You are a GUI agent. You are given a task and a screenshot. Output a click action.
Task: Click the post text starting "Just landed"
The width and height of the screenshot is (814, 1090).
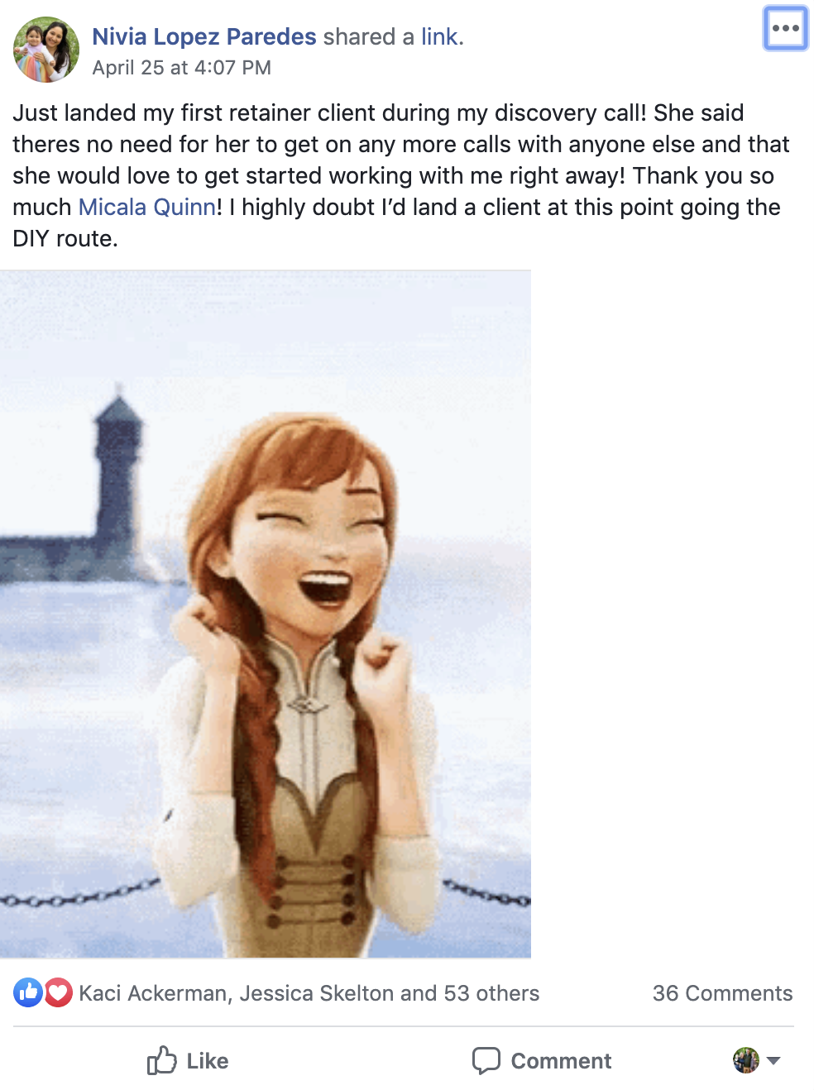401,175
